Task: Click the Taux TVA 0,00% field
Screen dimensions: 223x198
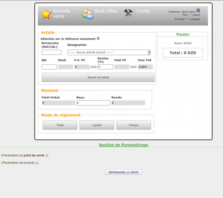Action: click(x=145, y=67)
